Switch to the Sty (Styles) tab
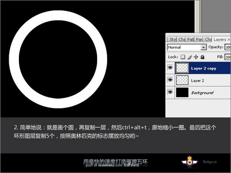Screen dimensions: 231x173 172,40
